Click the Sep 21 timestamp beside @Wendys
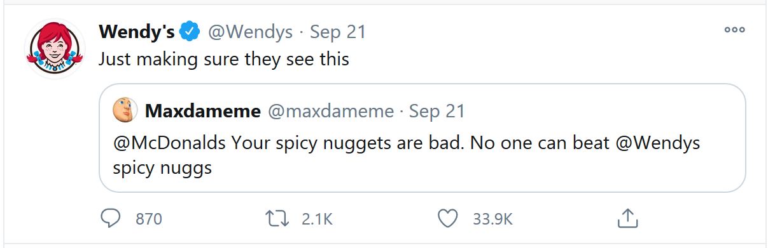768x248 pixels. point(339,32)
